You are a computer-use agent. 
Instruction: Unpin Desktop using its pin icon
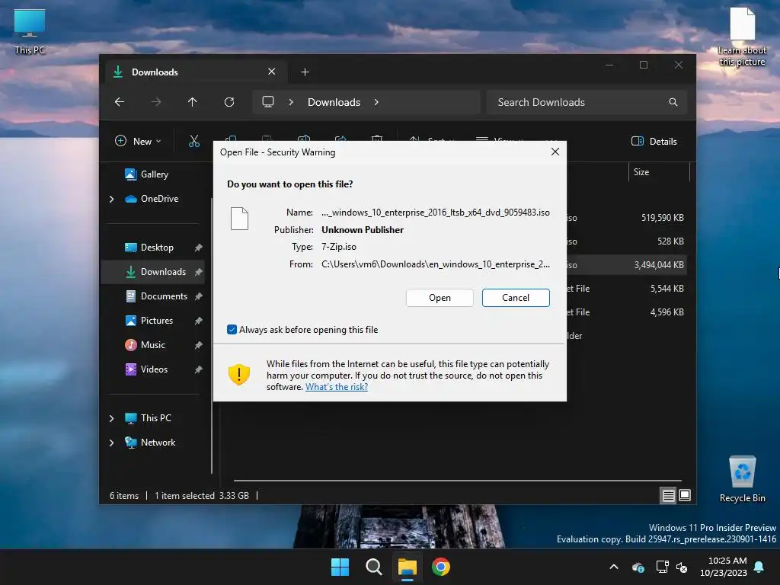199,248
